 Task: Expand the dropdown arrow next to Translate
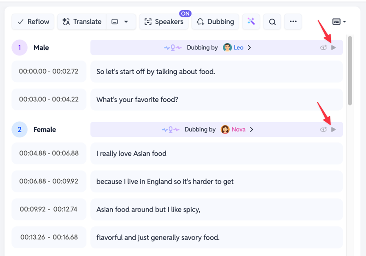(126, 22)
